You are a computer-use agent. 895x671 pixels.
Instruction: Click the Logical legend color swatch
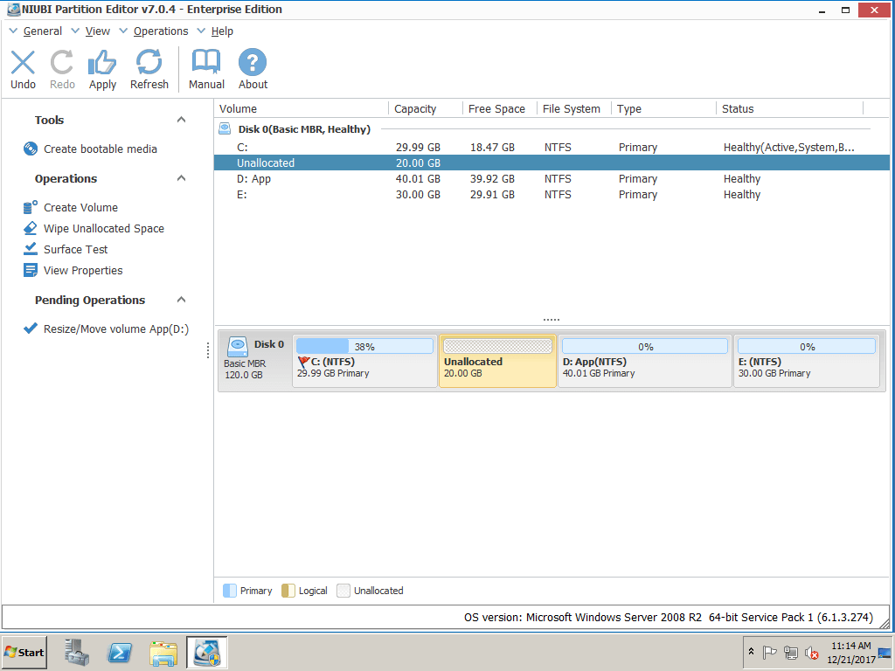click(288, 591)
